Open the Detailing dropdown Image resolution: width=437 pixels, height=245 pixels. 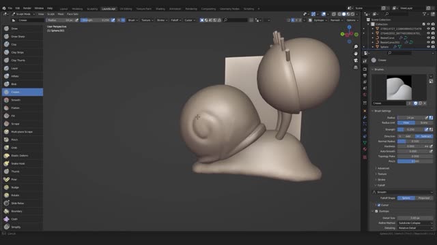click(415, 228)
